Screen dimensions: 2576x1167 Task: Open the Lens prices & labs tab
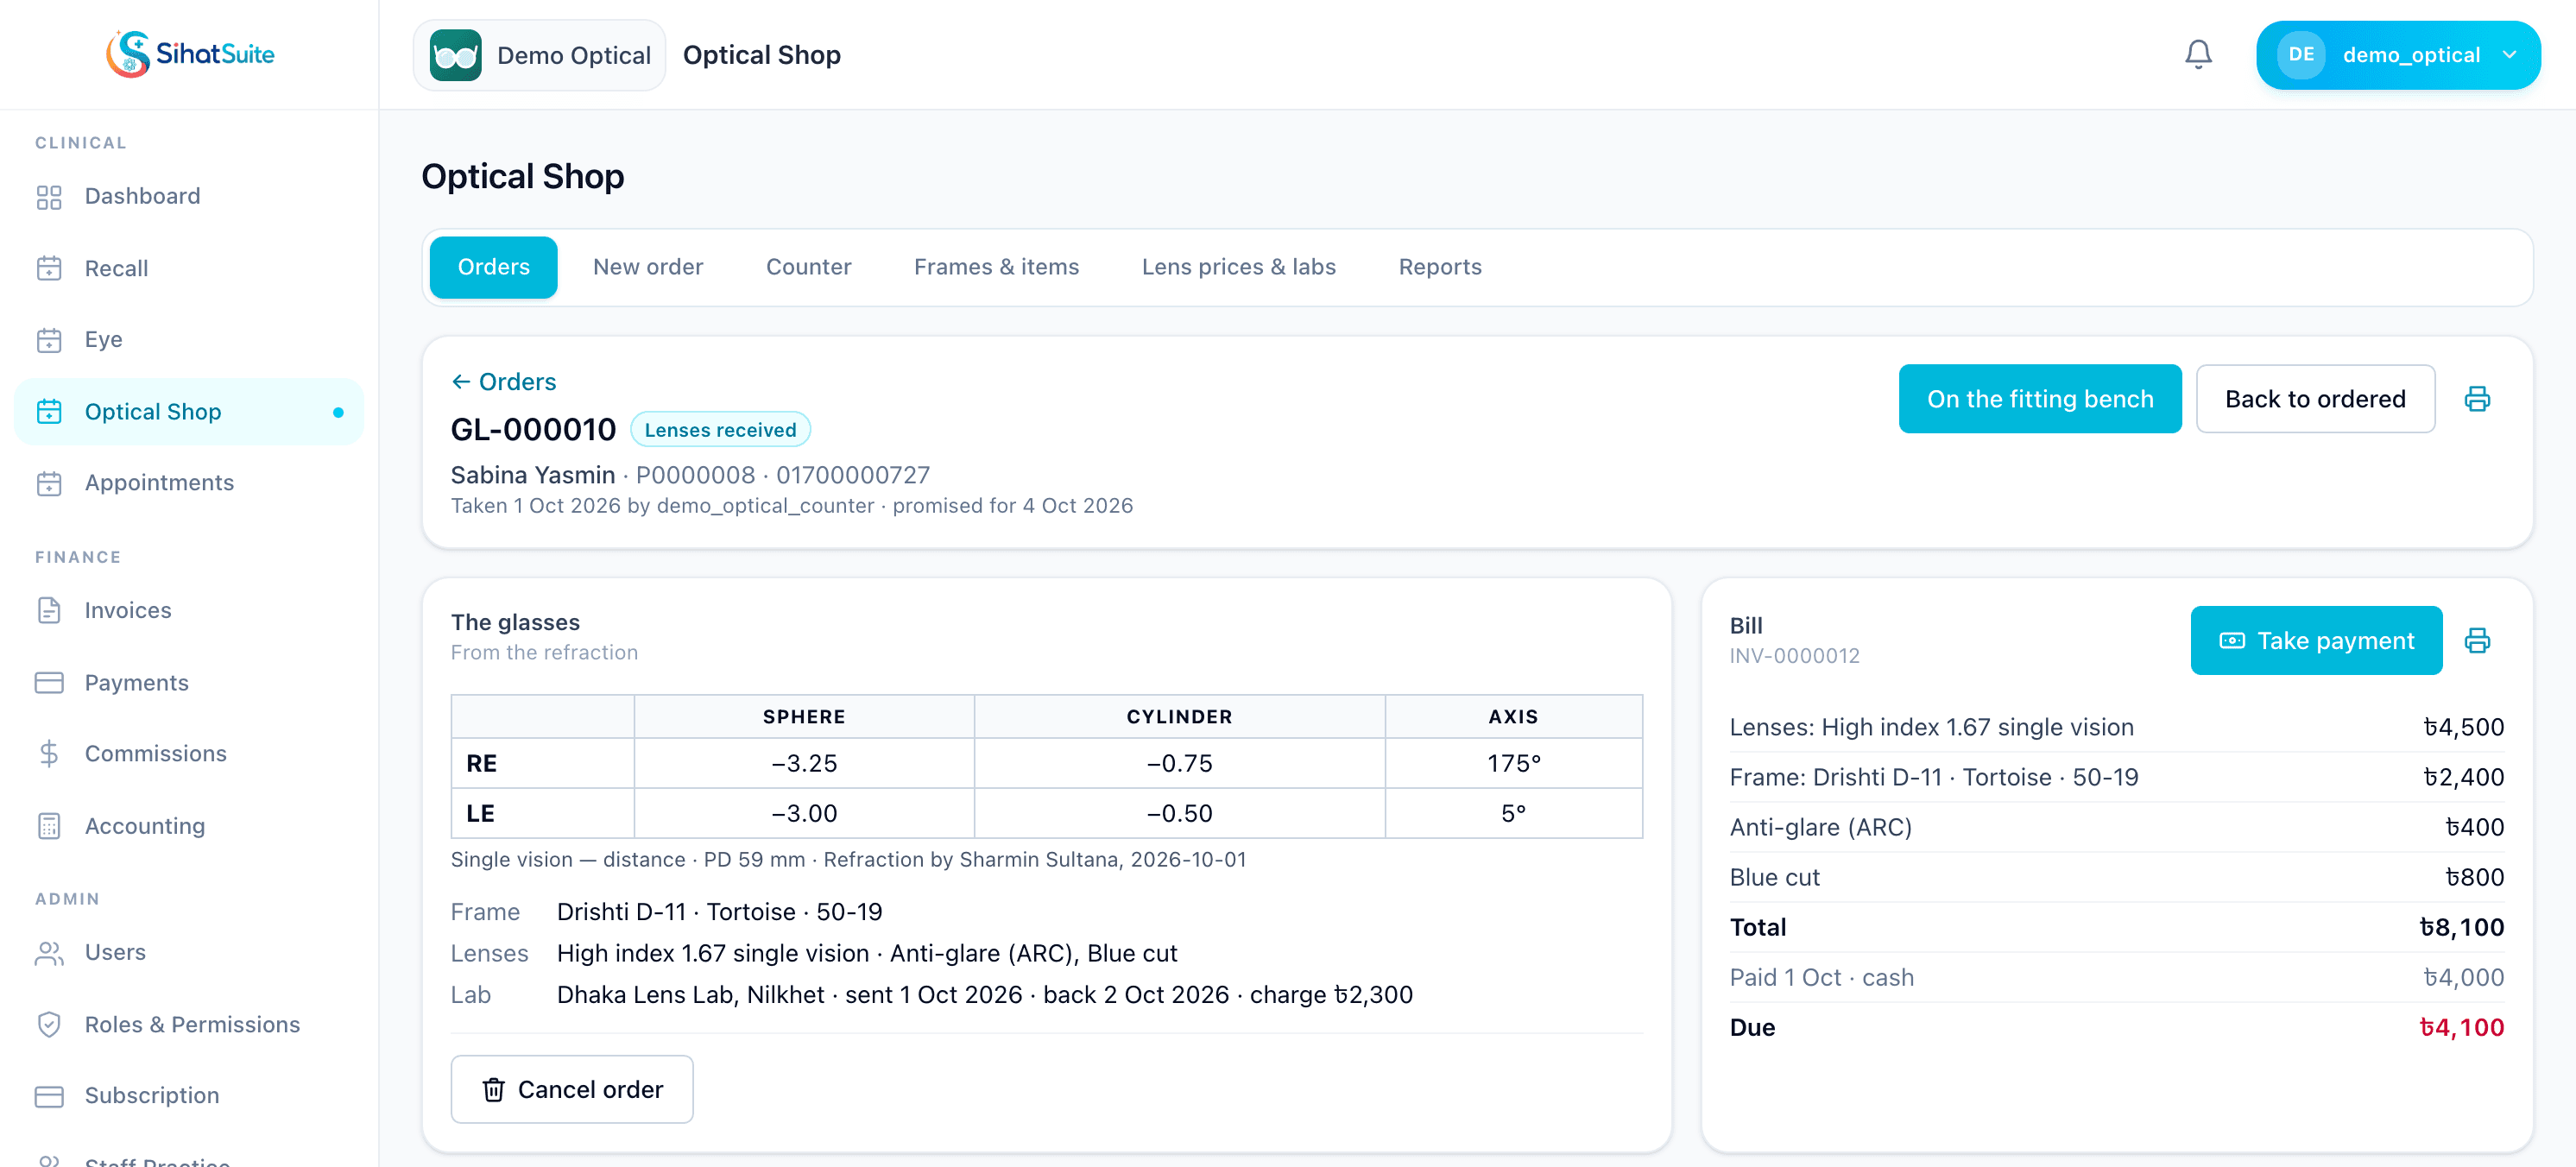click(1238, 267)
